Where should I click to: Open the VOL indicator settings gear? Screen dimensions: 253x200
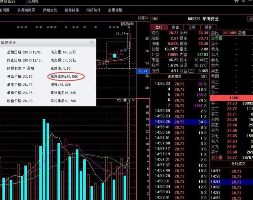pyautogui.click(x=125, y=100)
